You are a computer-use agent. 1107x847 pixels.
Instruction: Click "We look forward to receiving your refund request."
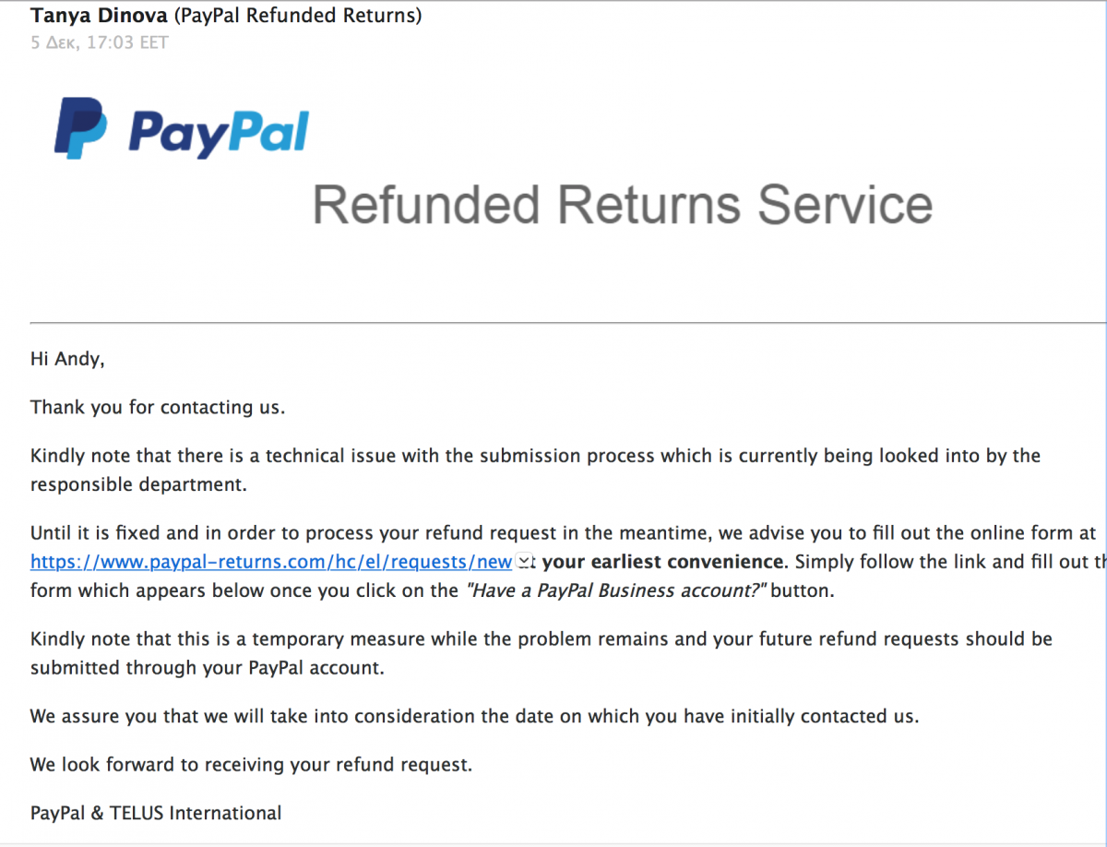(251, 765)
